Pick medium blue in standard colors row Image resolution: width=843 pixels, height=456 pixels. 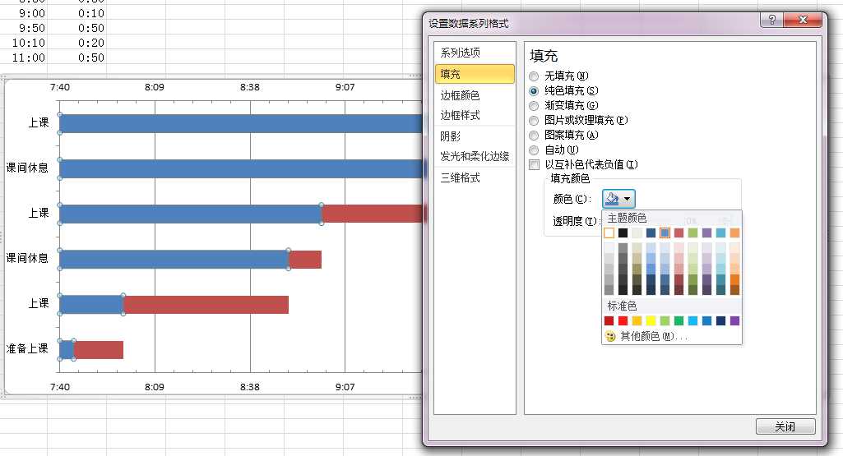point(707,320)
